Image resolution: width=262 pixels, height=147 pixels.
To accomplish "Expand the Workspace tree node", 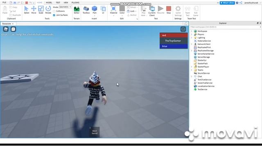I will pyautogui.click(x=192, y=31).
